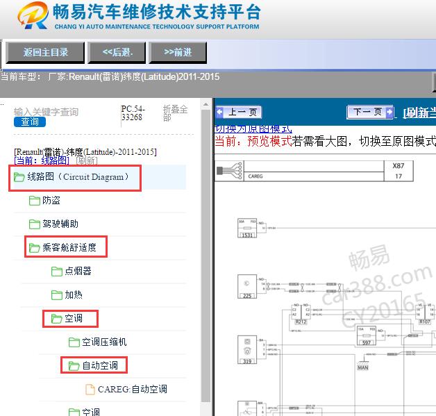Click the CAREG:自动空调 document icon

point(90,390)
